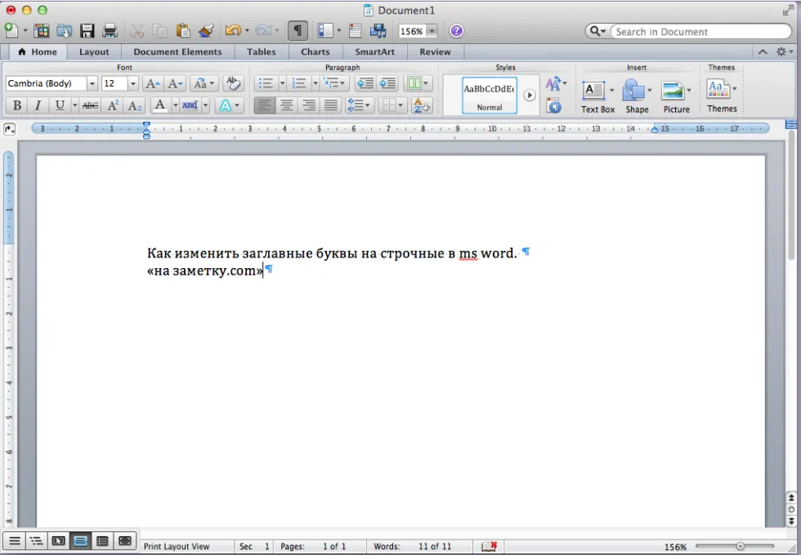Viewport: 801px width, 555px height.
Task: Click the Save document icon
Action: (x=87, y=31)
